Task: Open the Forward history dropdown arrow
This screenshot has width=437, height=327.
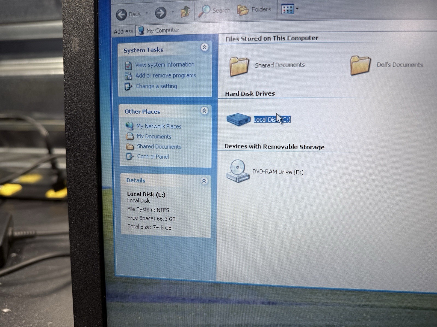Action: click(173, 12)
